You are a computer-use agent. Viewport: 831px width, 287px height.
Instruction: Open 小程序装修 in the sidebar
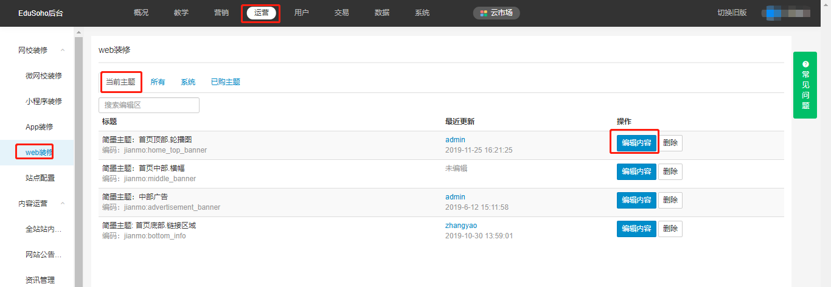44,102
